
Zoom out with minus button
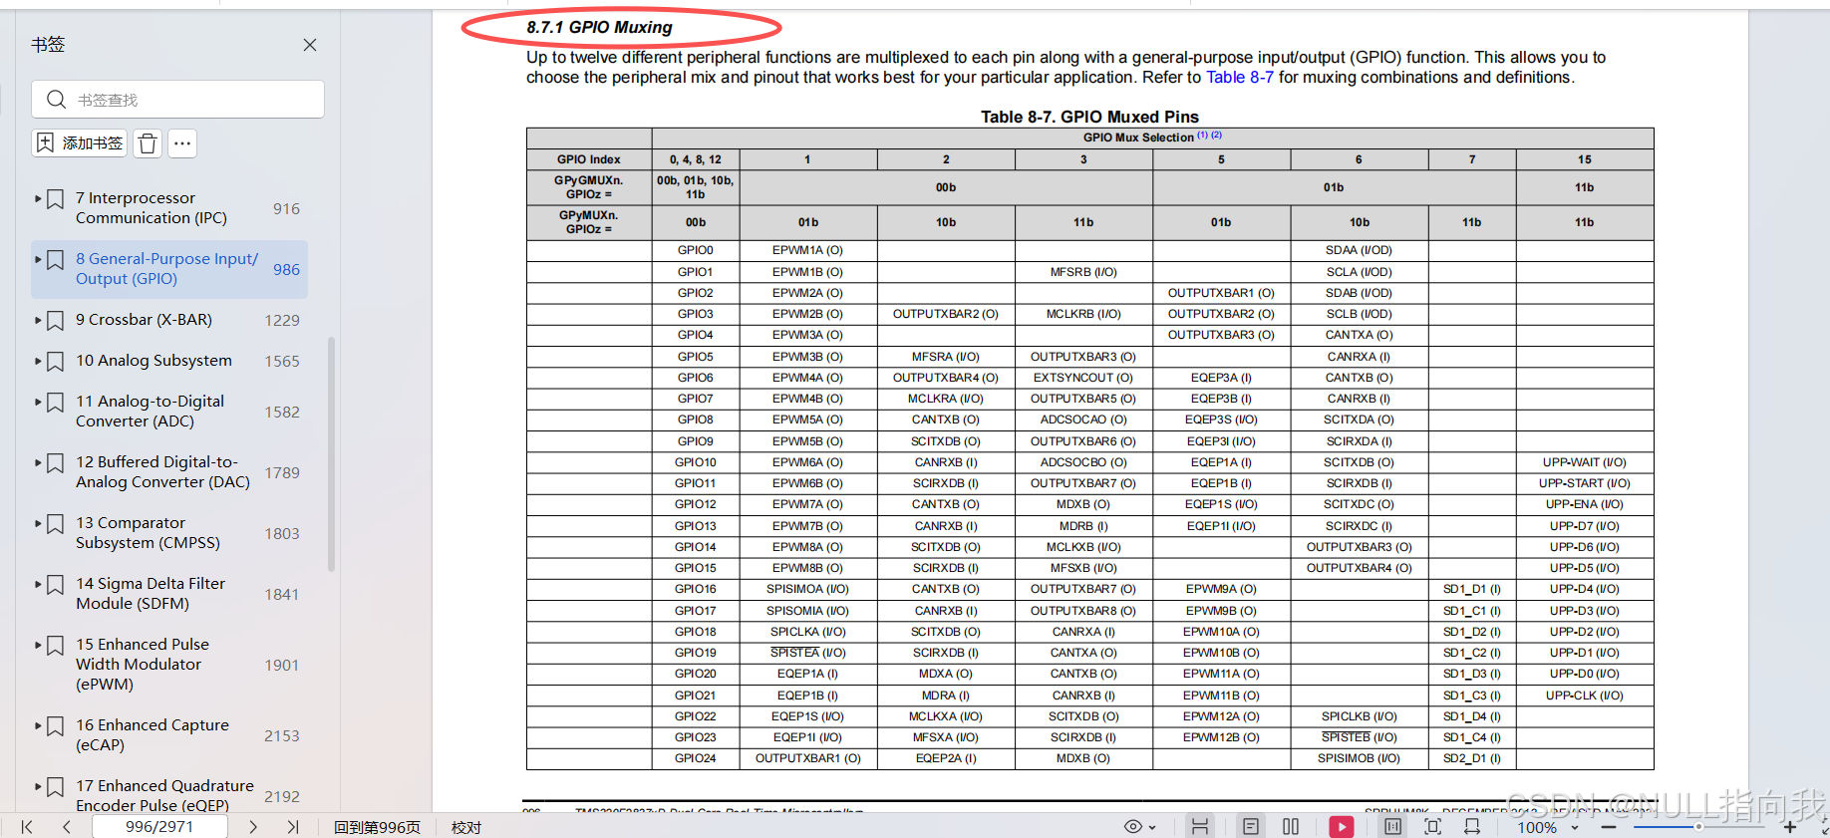tap(1609, 827)
